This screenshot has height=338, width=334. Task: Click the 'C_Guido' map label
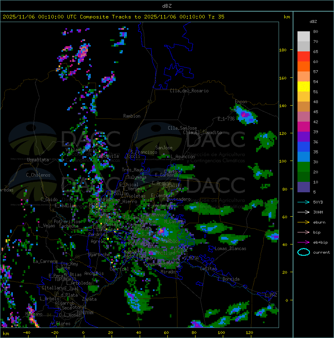pos(49,200)
